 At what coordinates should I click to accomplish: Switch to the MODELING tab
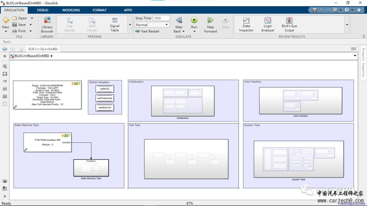coord(71,10)
